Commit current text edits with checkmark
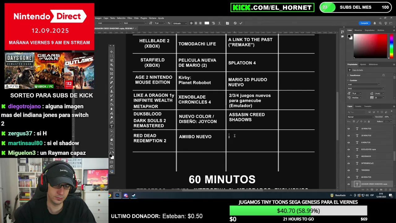 pyautogui.click(x=241, y=23)
